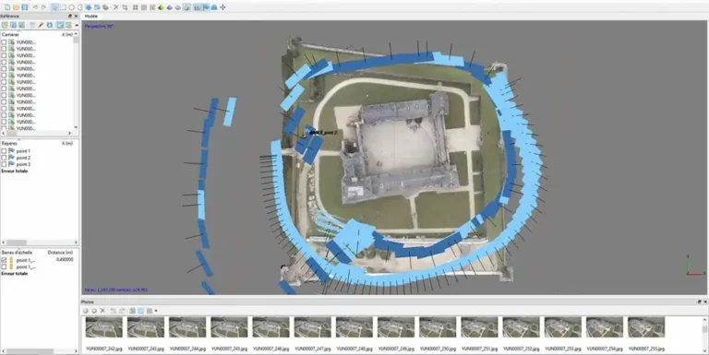The image size is (709, 355).
Task: Open thumbnail YUN00007_245.jpg
Action: tap(229, 327)
